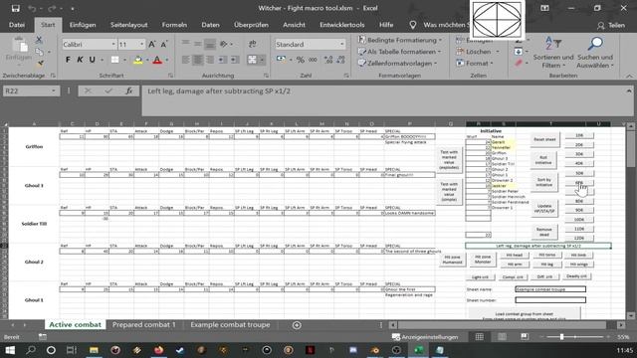Viewport: 637px width, 358px height.
Task: Switch to the Prepared combat 1 sheet
Action: pos(143,325)
